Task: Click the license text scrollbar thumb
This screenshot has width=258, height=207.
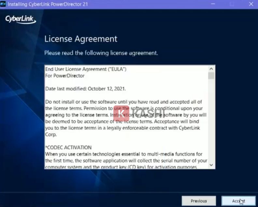Action: 211,76
